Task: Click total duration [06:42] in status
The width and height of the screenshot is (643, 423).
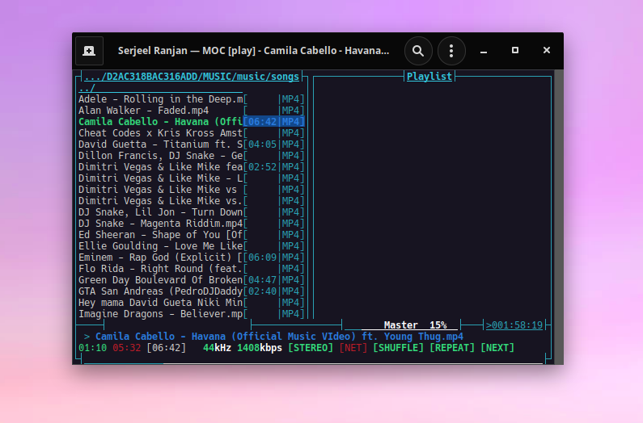Action: coord(166,348)
